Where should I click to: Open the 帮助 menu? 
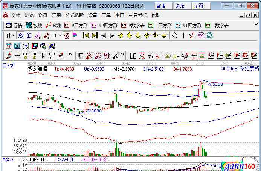[156, 15]
